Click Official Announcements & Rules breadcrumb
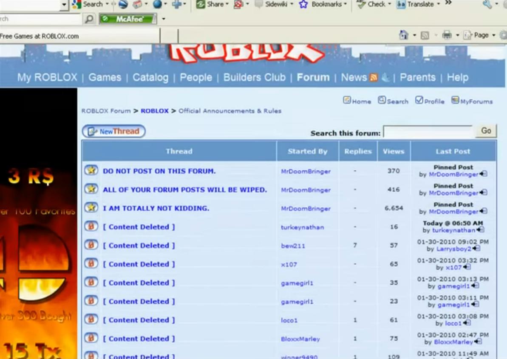The width and height of the screenshot is (507, 359). click(230, 111)
